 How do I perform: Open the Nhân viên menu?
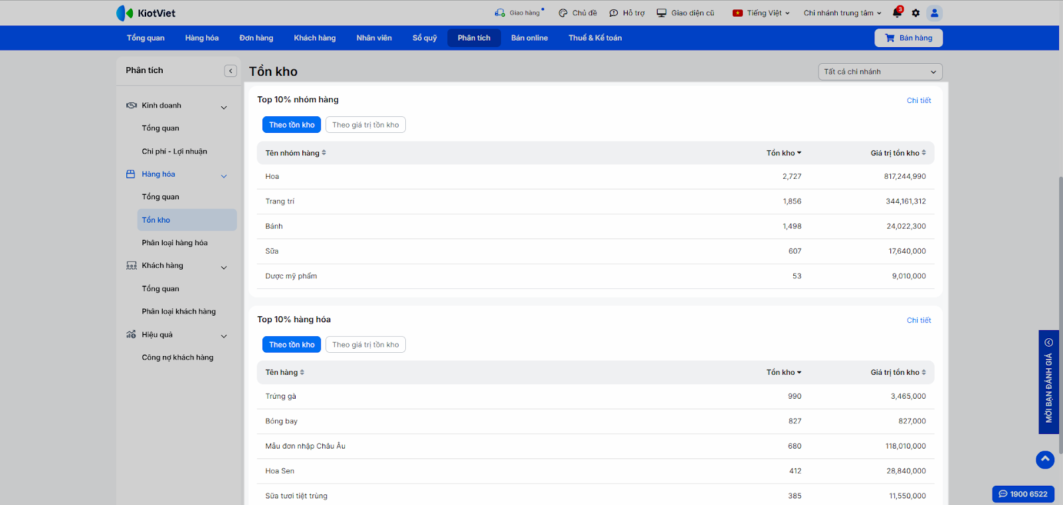(374, 38)
